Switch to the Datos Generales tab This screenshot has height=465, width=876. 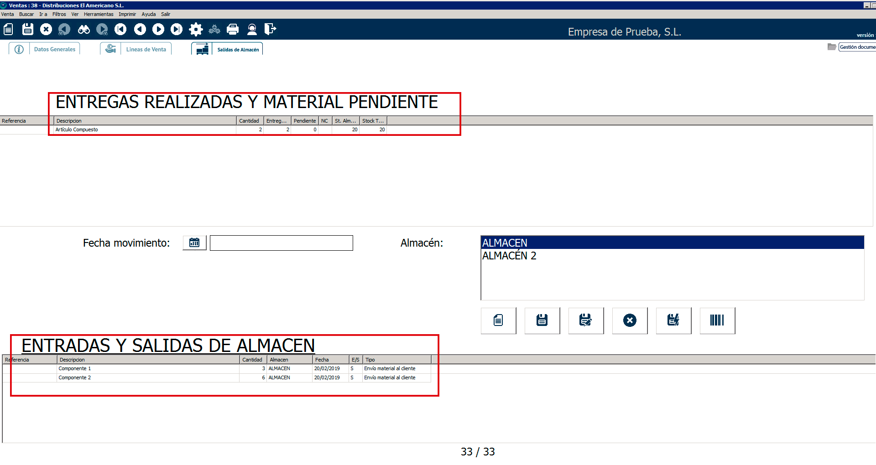click(x=54, y=49)
